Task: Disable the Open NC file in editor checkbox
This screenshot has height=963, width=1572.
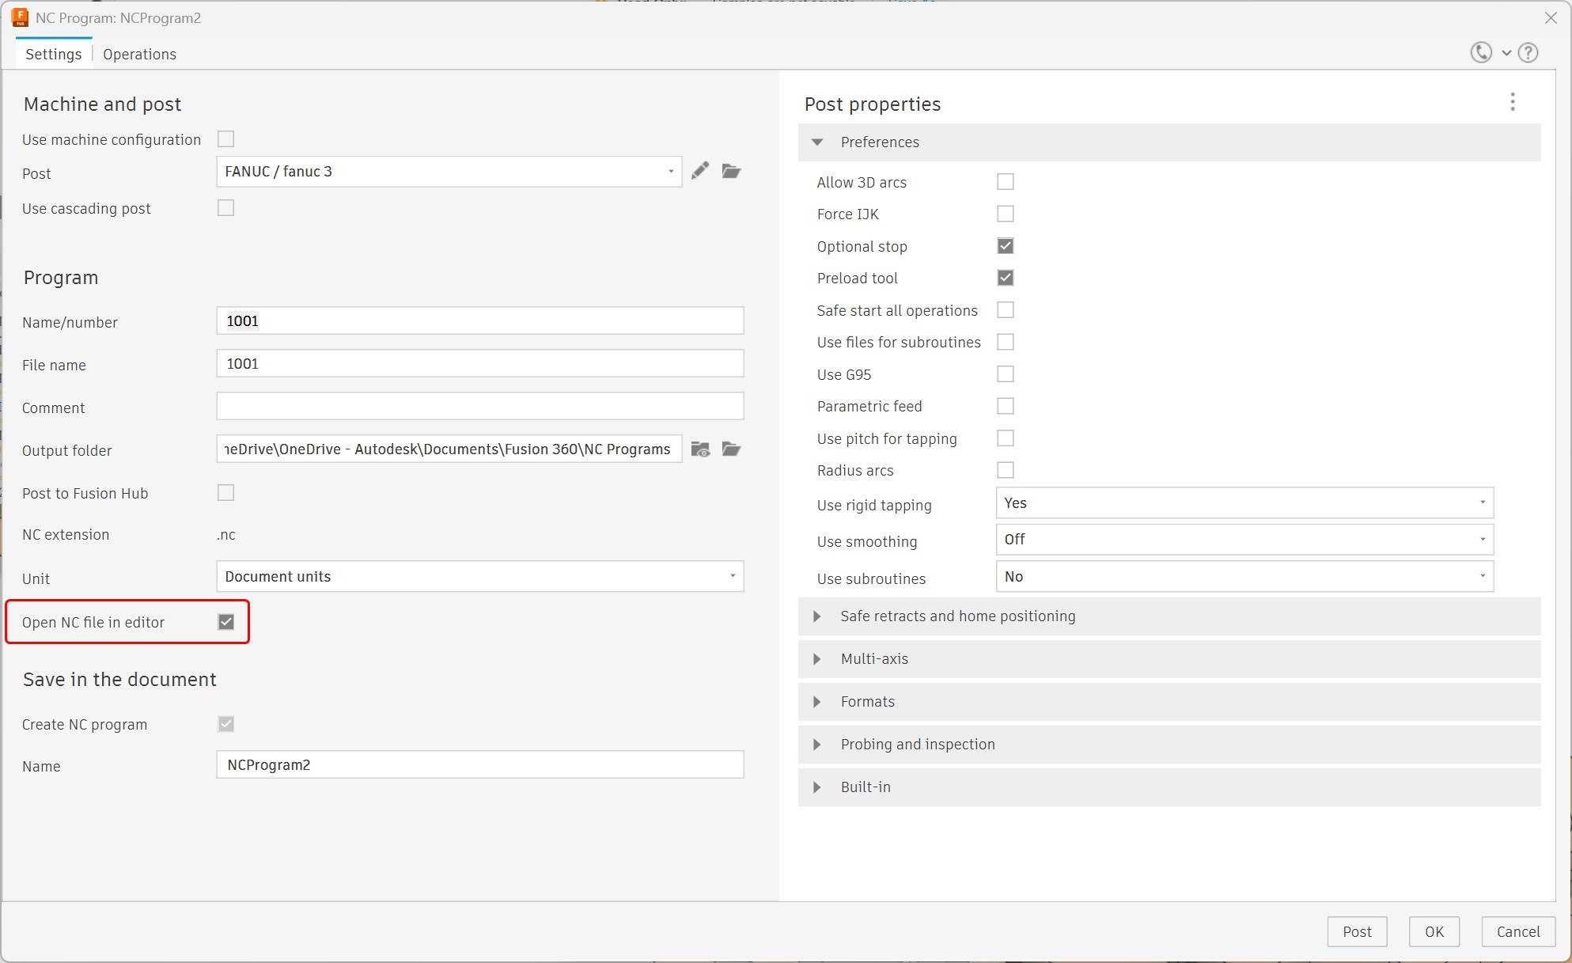Action: [226, 622]
